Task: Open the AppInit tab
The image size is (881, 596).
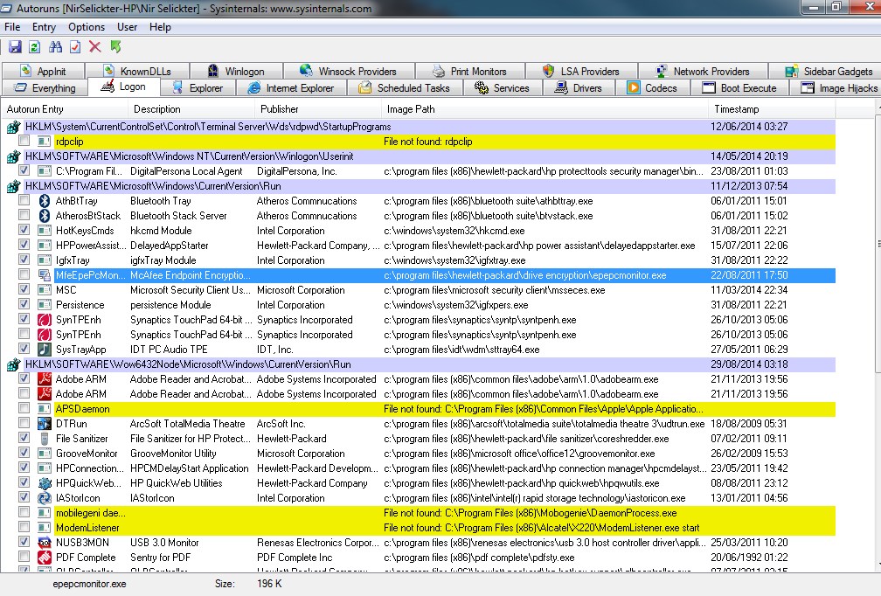Action: click(x=44, y=72)
